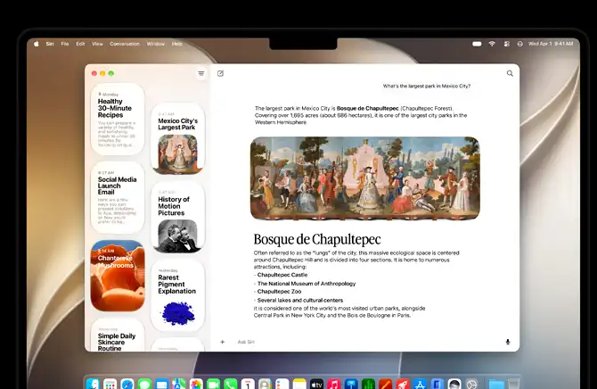597x389 pixels.
Task: Open Social Media Launch Email conversation card
Action: pos(118,197)
